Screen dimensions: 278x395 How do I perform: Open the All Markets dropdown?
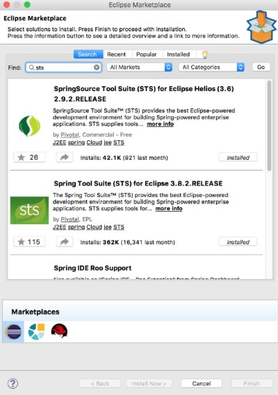[x=140, y=67]
